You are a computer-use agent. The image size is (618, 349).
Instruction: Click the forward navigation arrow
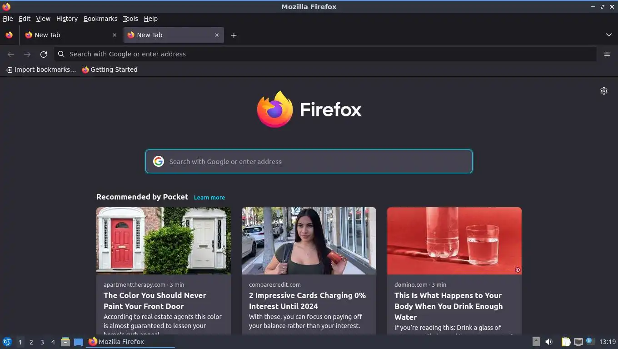pyautogui.click(x=27, y=54)
